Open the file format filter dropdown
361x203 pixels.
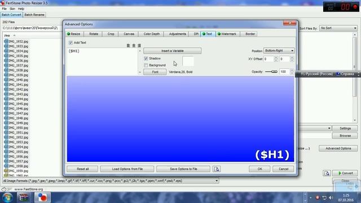(111, 181)
